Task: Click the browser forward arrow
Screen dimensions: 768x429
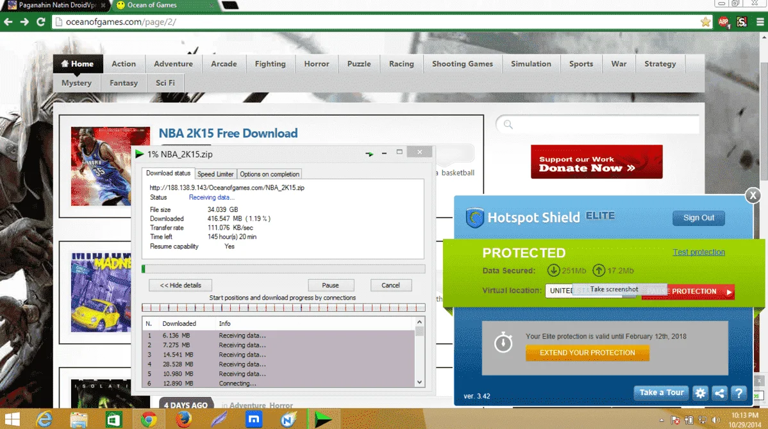Action: (x=24, y=22)
